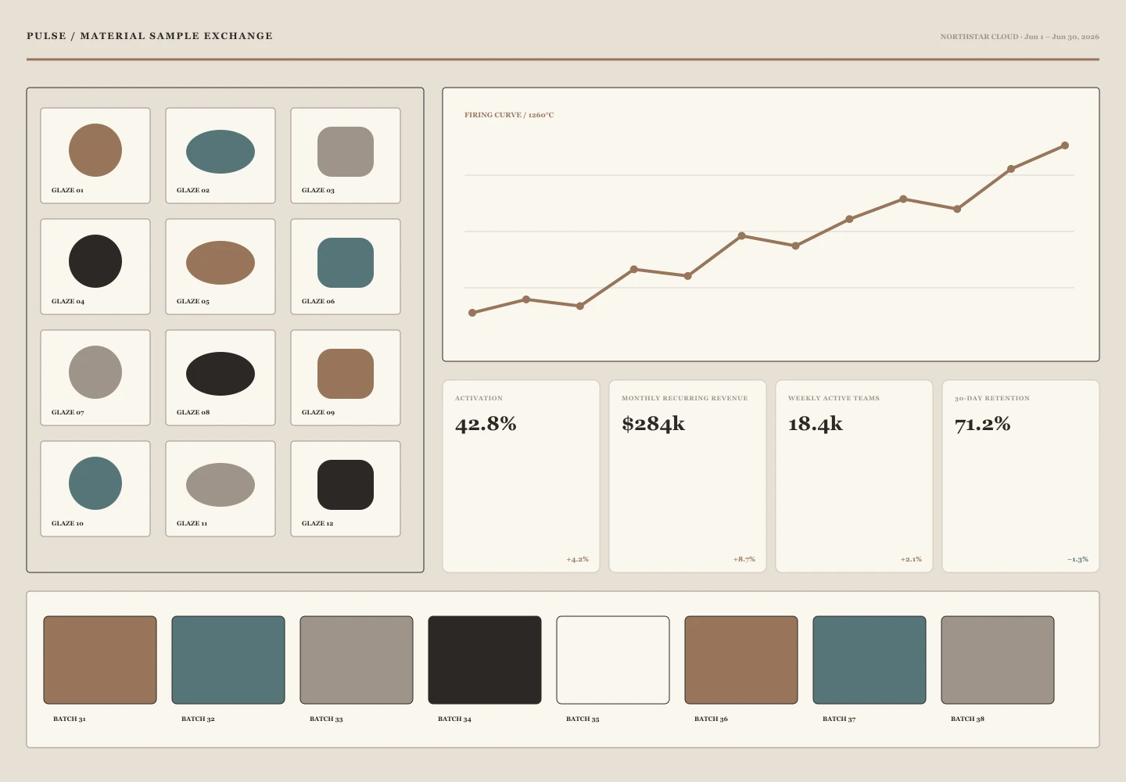1126x782 pixels.
Task: Click the 71.2% retention value
Action: click(983, 424)
